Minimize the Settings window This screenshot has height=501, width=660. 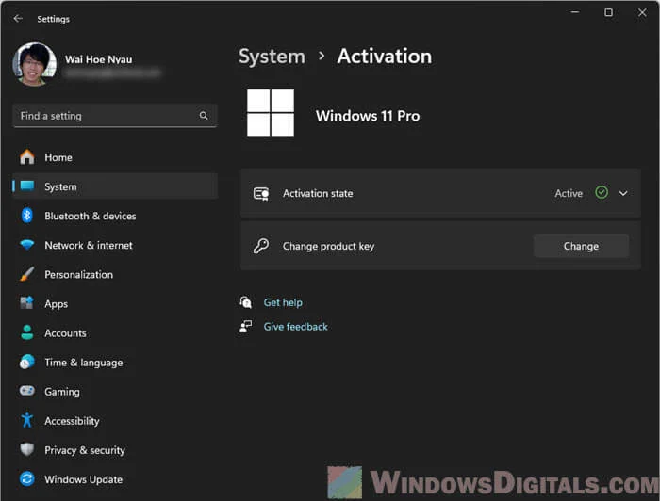pyautogui.click(x=575, y=12)
